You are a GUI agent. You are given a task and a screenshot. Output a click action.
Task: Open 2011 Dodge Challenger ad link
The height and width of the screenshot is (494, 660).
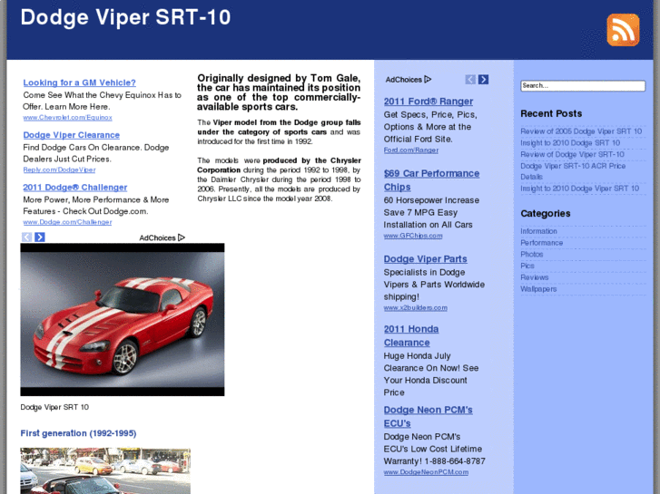(75, 188)
